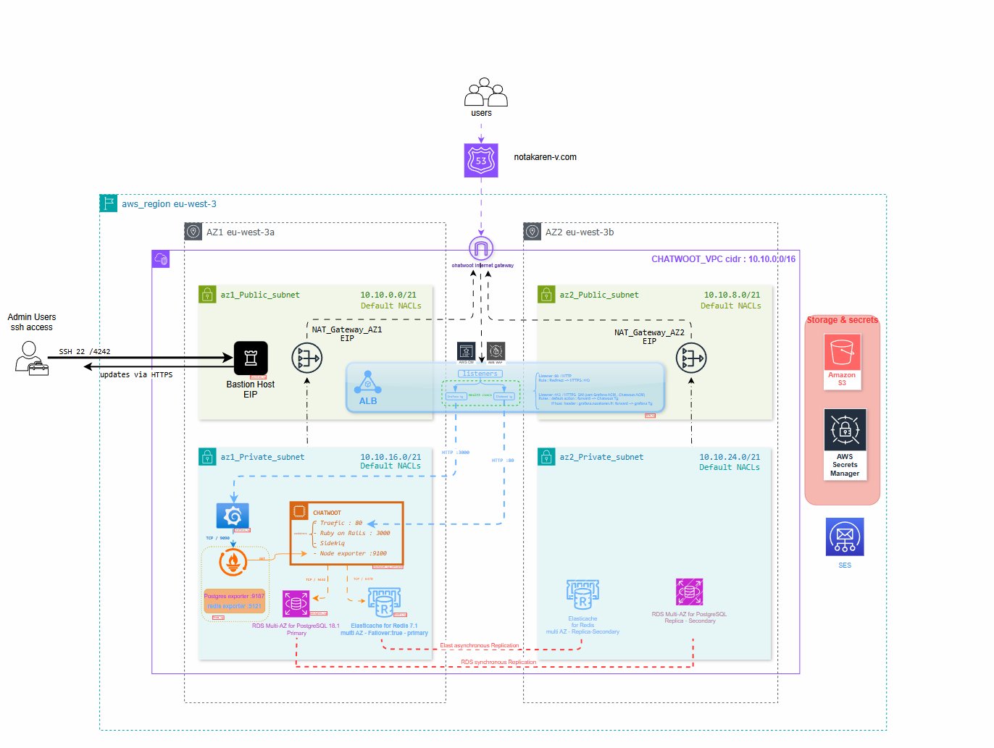Screen dimensions: 994x748
Task: Select the '10.10.0.0/21' CIDR text
Action: pyautogui.click(x=388, y=295)
